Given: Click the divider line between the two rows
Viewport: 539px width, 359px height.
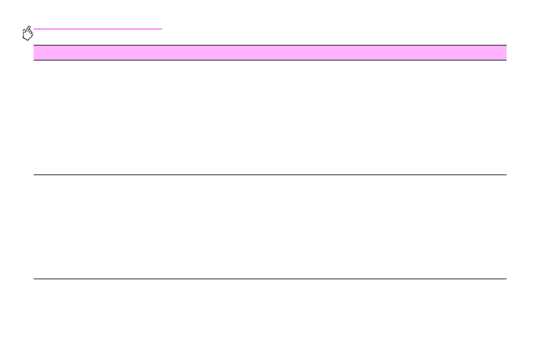Looking at the screenshot, I should point(269,175).
